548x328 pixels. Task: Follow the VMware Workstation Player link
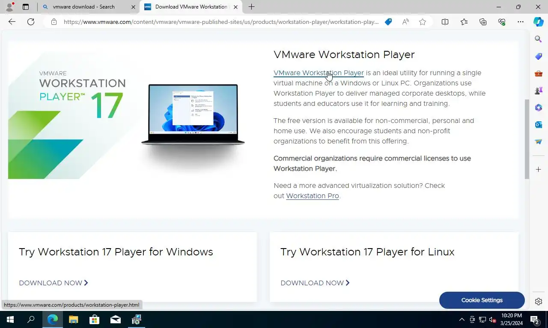point(319,73)
